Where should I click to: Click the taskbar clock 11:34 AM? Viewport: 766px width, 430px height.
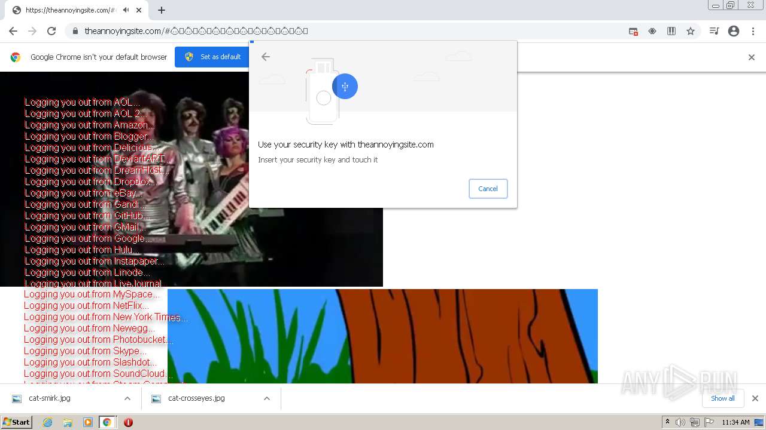[735, 422]
